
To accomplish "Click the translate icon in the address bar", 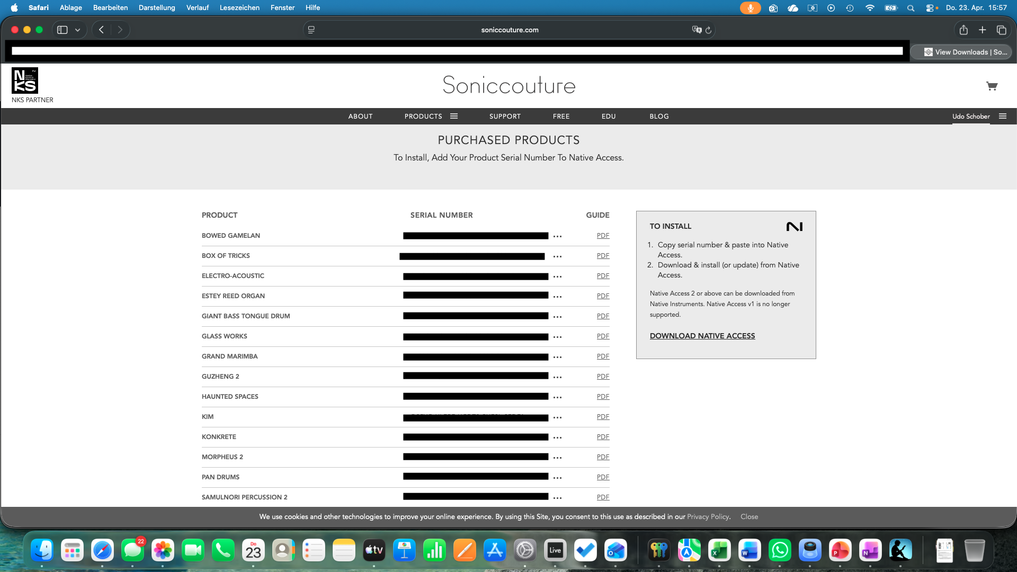I will tap(697, 30).
